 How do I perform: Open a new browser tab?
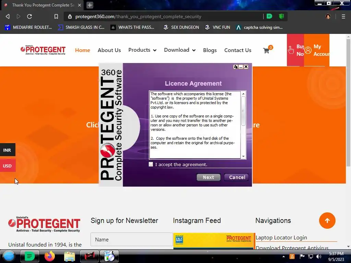click(x=90, y=5)
